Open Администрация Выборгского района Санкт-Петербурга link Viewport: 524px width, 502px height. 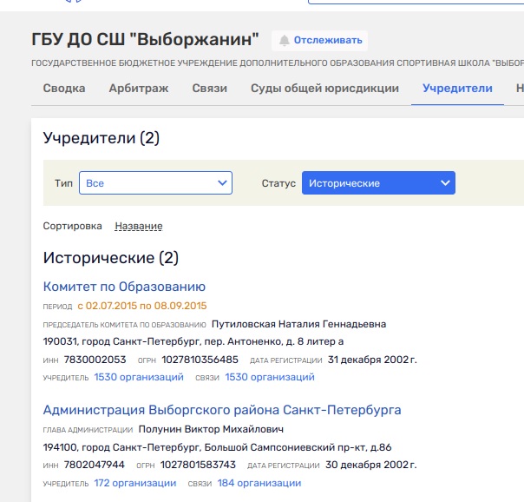click(x=222, y=410)
